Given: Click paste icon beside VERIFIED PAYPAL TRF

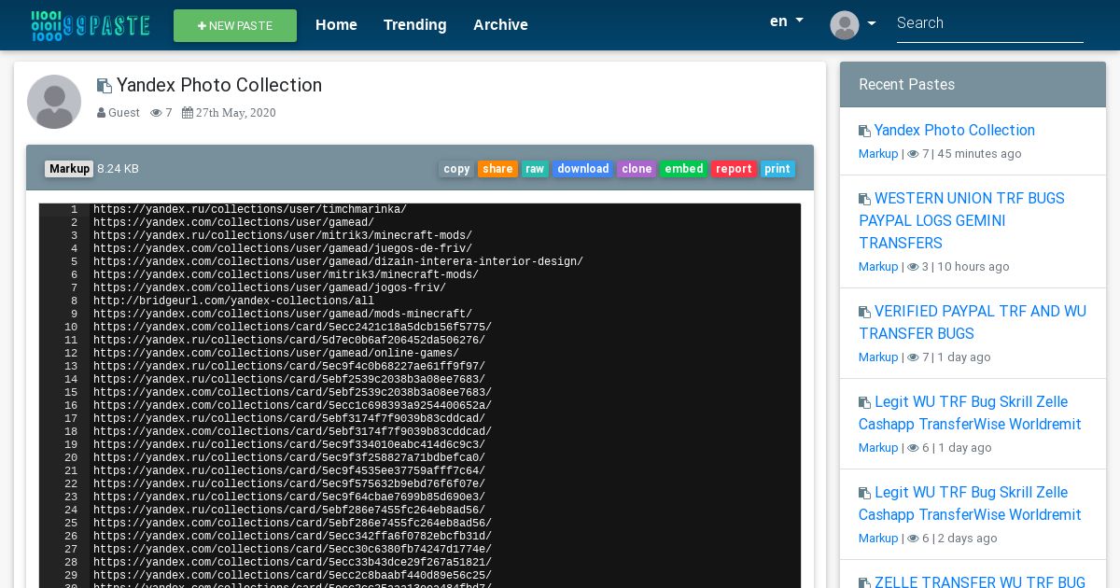Looking at the screenshot, I should click(864, 313).
